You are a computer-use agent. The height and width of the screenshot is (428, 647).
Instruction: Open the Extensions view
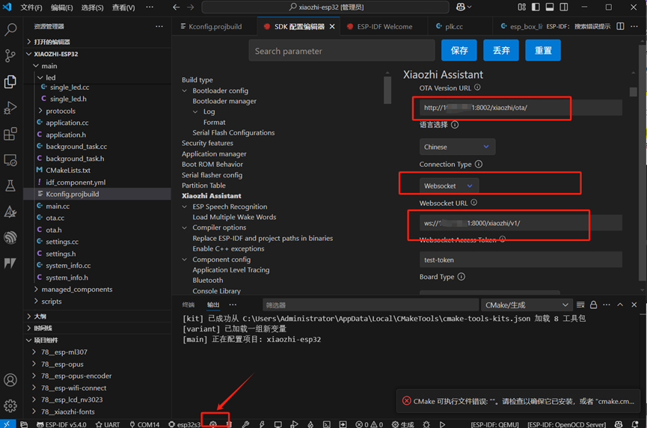[x=10, y=134]
